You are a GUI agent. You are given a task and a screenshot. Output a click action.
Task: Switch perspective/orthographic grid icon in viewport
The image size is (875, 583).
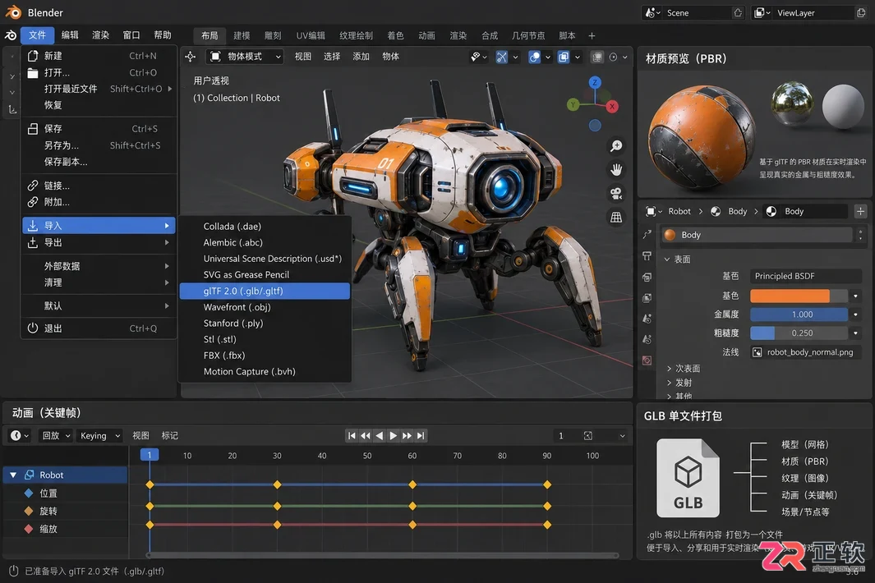(x=616, y=218)
